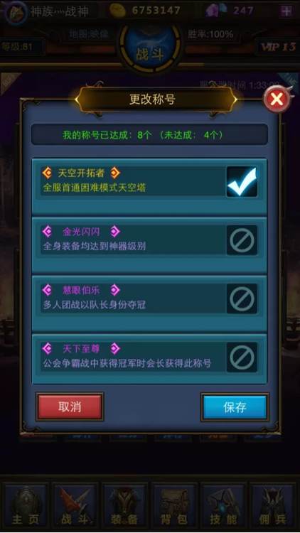Tap the round 战斗 battle emblem at top
The height and width of the screenshot is (533, 300).
[150, 48]
